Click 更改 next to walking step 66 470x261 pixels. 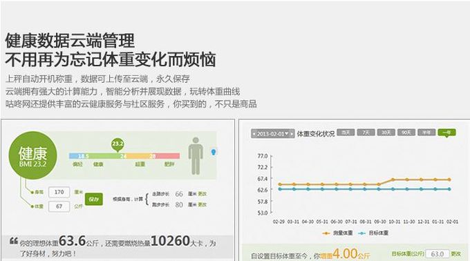point(203,194)
